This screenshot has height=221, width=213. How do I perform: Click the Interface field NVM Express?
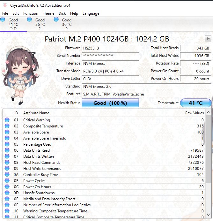click(110, 64)
